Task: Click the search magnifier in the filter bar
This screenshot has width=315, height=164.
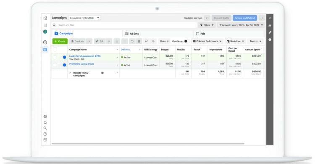Action: [x=54, y=25]
